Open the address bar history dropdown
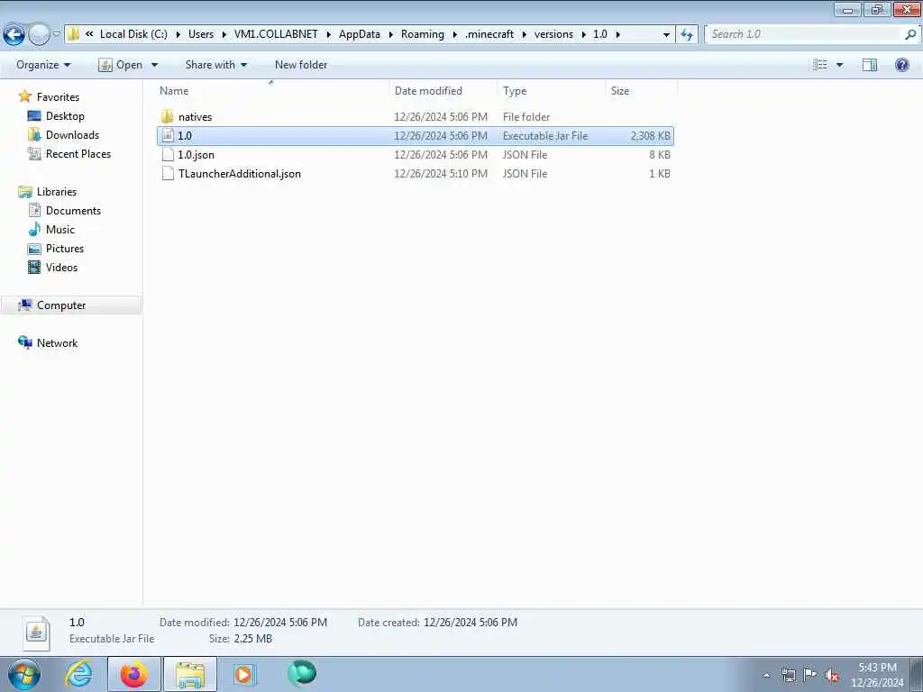The image size is (923, 692). (x=666, y=35)
